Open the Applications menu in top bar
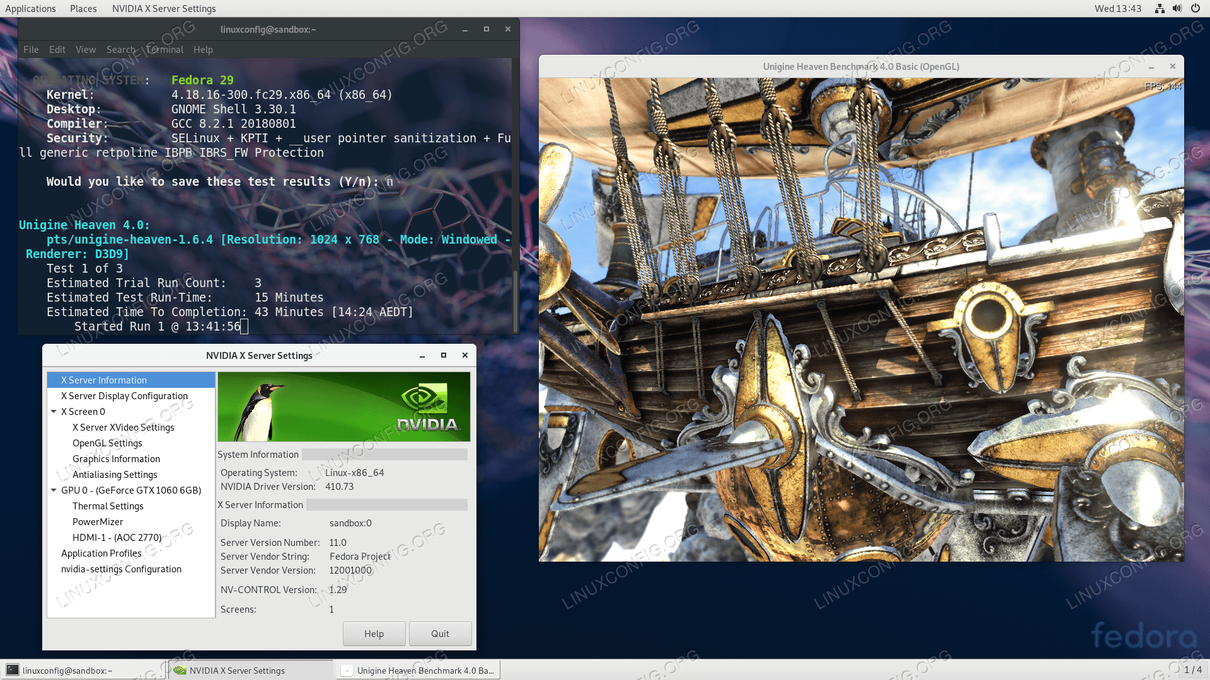The image size is (1210, 680). pyautogui.click(x=30, y=8)
